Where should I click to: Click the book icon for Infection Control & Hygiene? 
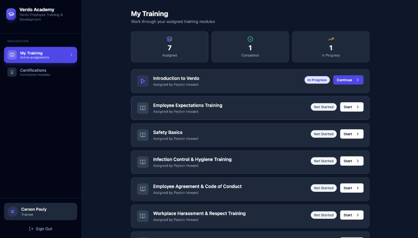pyautogui.click(x=143, y=162)
